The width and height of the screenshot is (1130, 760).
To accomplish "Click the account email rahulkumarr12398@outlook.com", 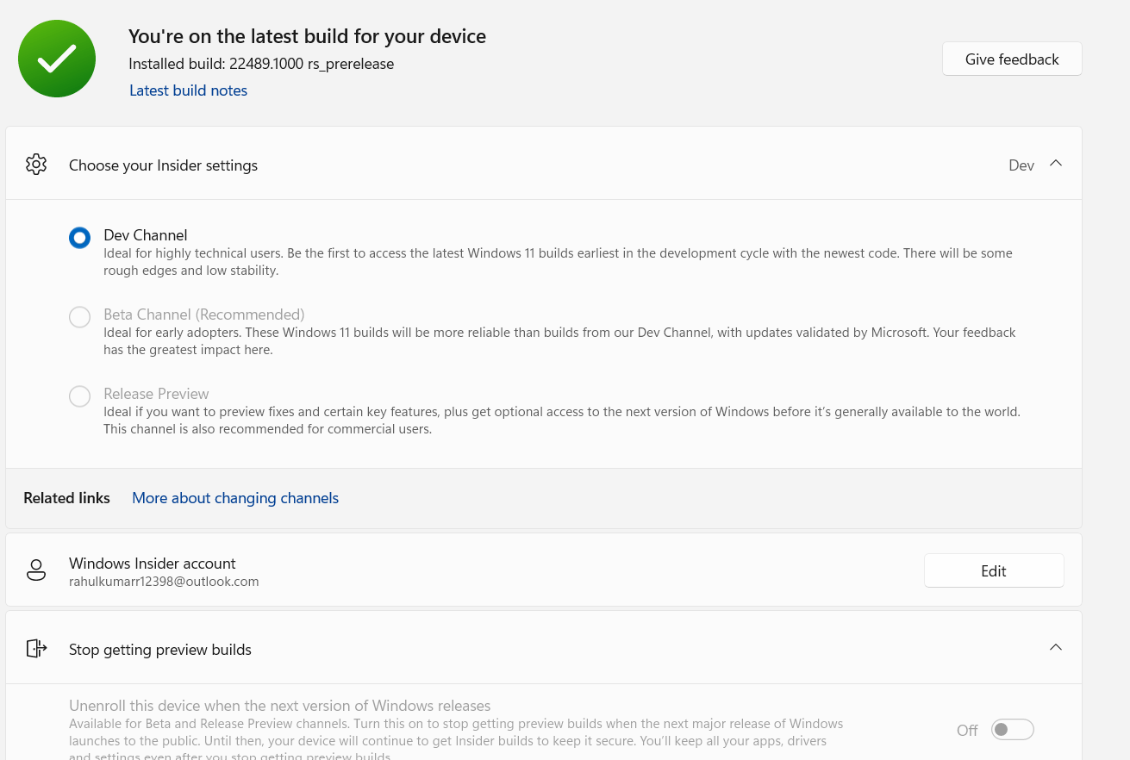I will 164,582.
